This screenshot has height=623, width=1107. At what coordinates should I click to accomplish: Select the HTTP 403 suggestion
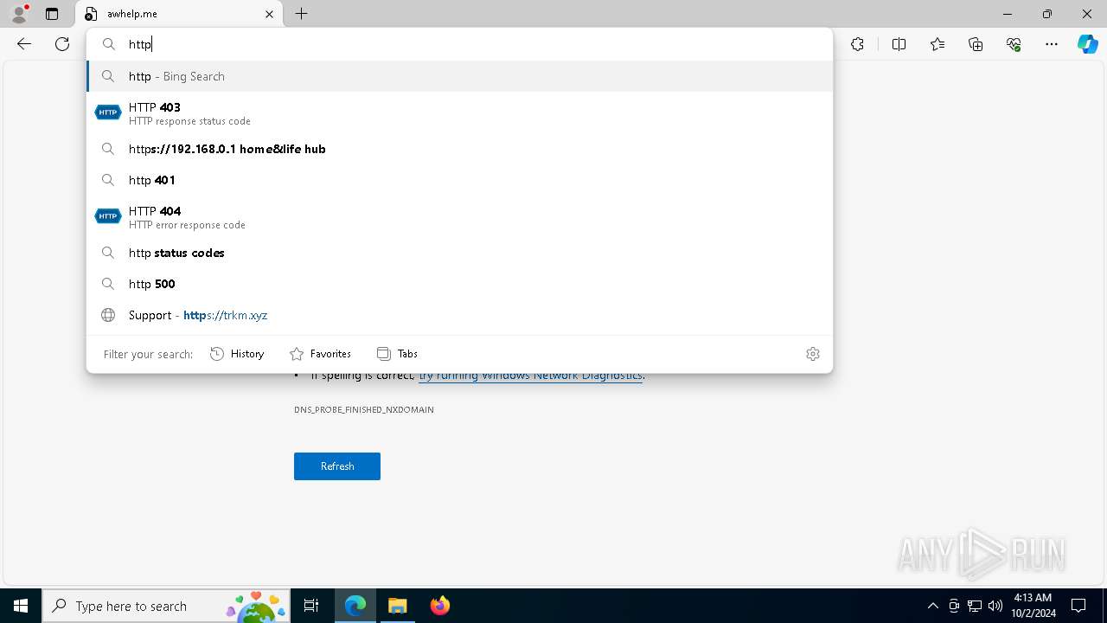click(x=460, y=113)
